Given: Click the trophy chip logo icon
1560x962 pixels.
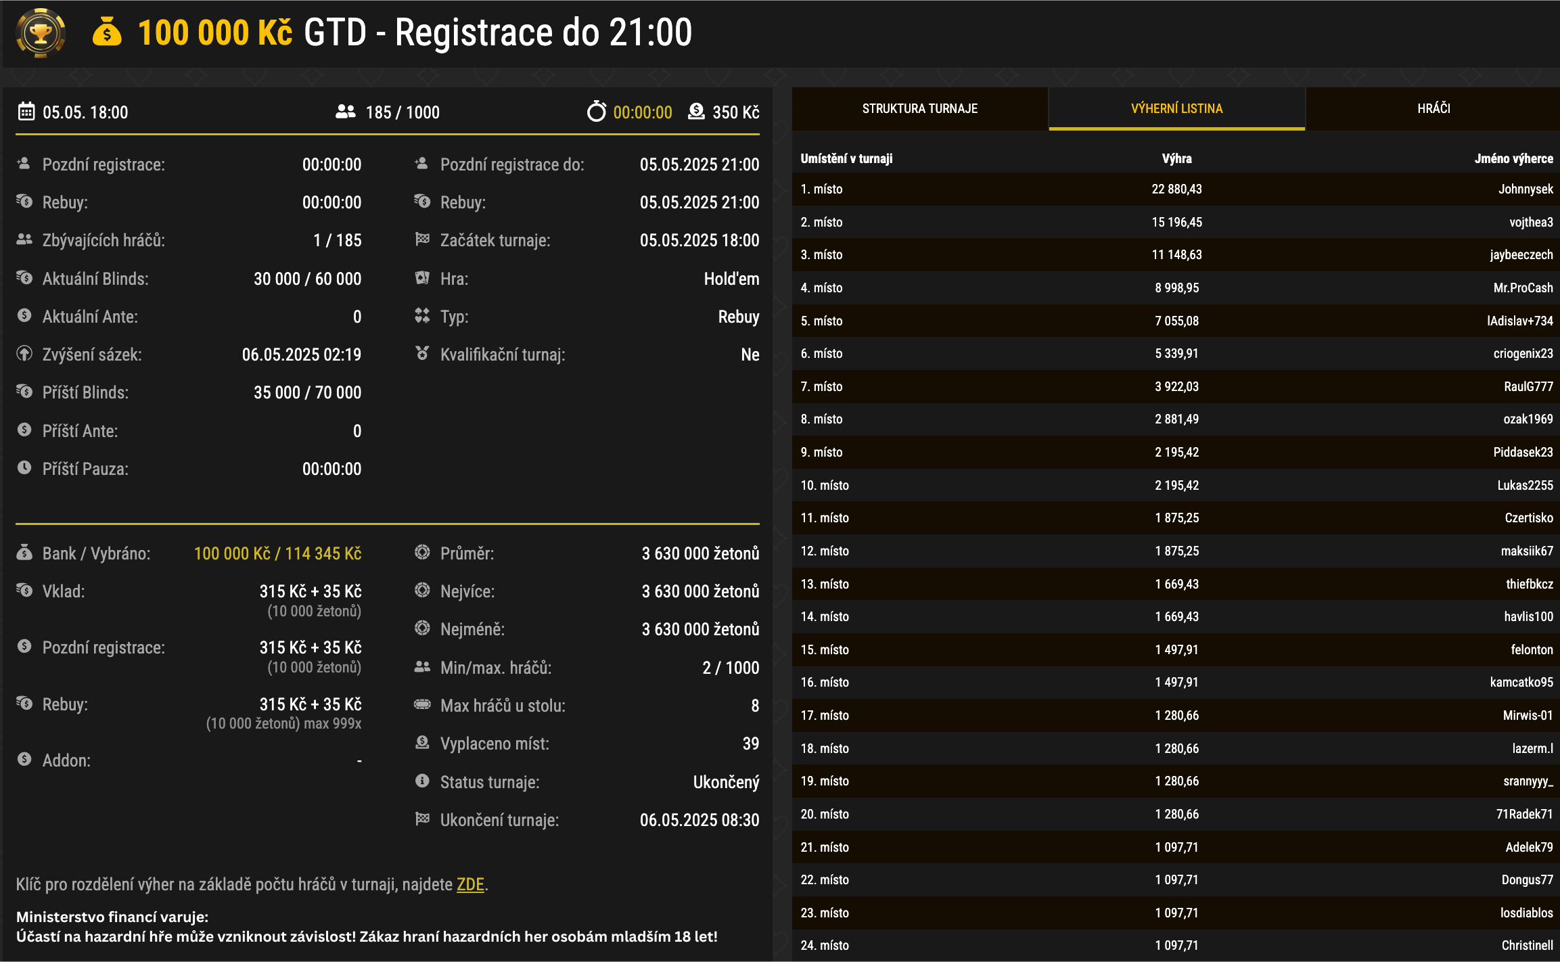Looking at the screenshot, I should (41, 32).
